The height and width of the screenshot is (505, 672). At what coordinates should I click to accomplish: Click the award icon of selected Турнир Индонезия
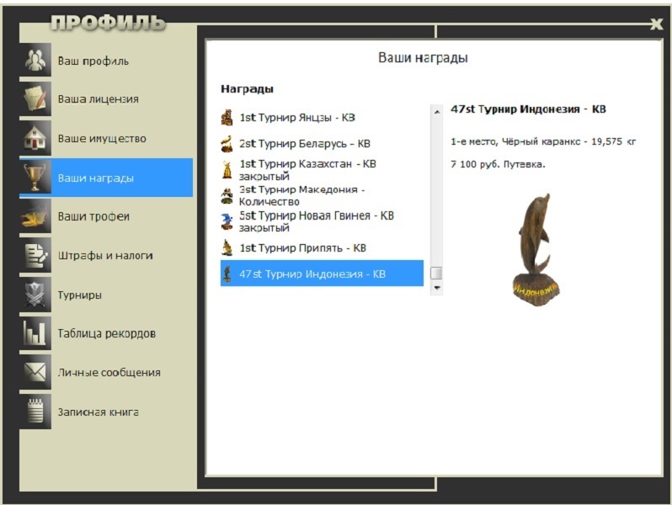227,274
